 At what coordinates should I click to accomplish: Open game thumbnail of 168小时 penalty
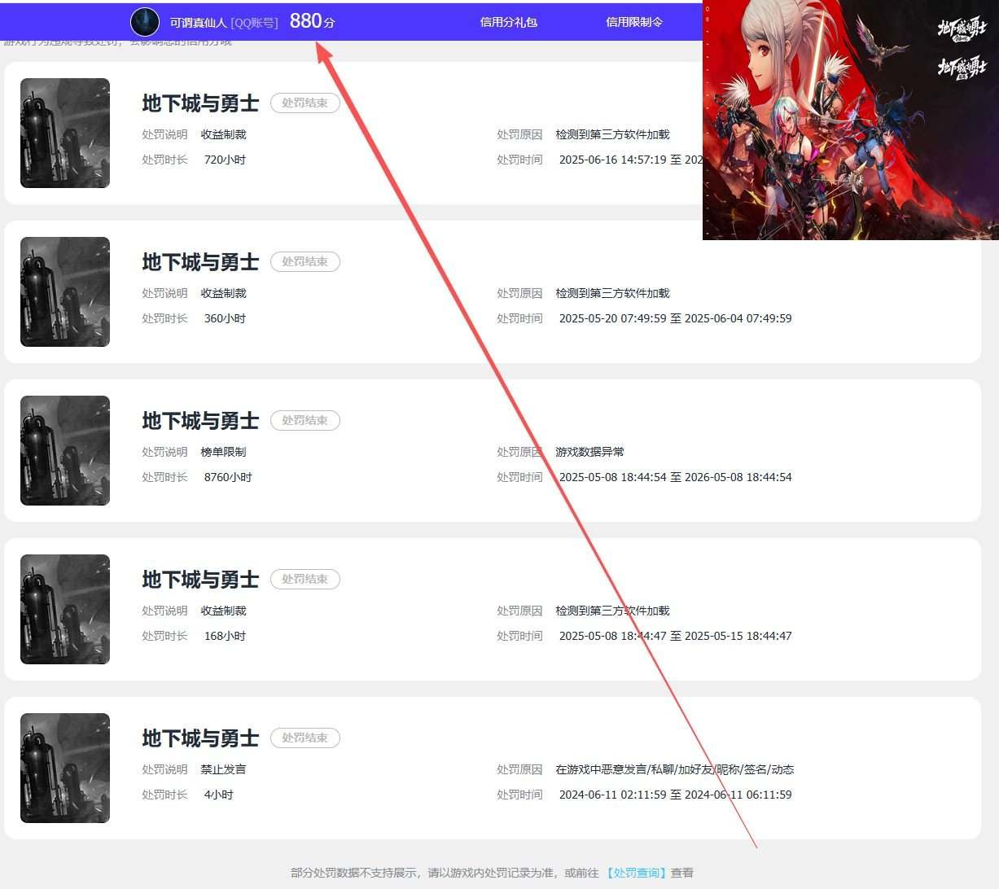point(65,609)
